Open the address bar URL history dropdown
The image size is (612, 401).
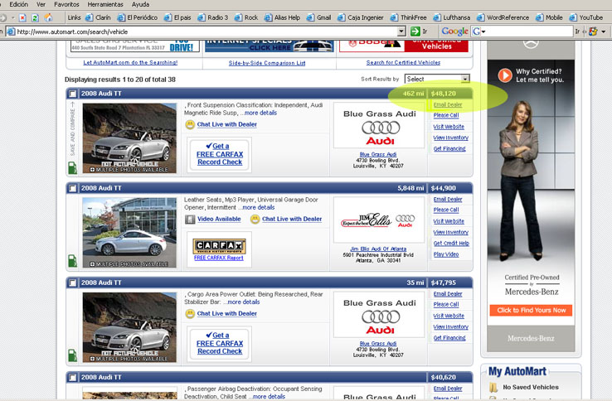tap(401, 31)
